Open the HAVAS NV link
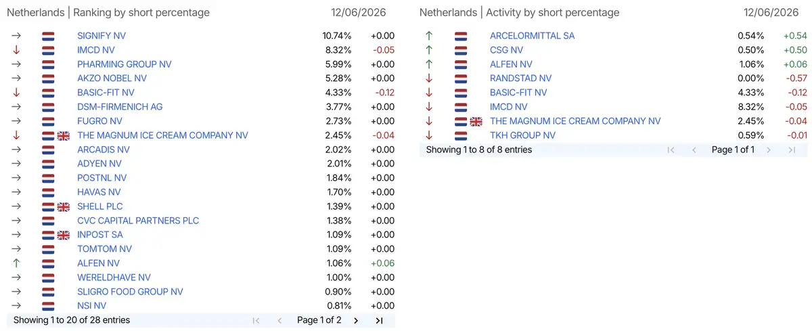The width and height of the screenshot is (812, 331). pos(99,192)
